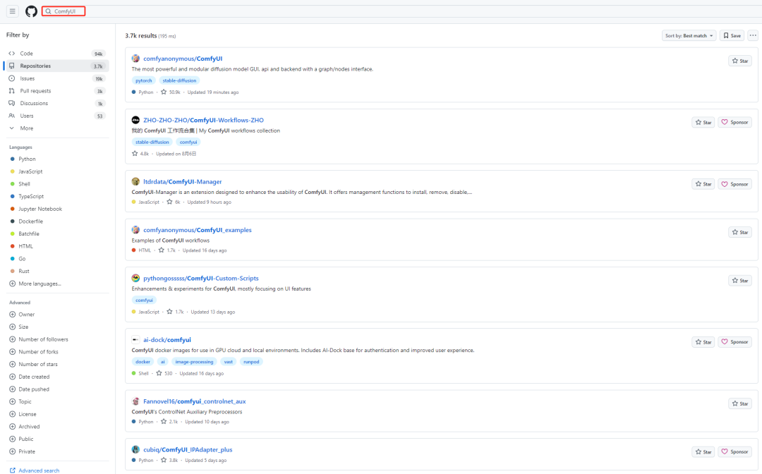The height and width of the screenshot is (474, 762).
Task: Add Number of followers filter
Action: coord(39,339)
